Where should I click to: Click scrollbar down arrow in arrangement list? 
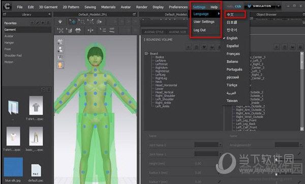301,129
